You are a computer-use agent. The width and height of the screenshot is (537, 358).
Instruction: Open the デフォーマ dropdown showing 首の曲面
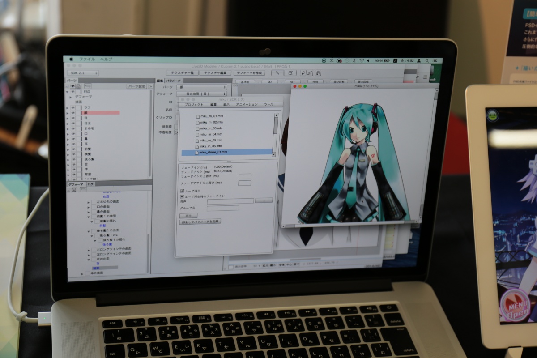202,94
